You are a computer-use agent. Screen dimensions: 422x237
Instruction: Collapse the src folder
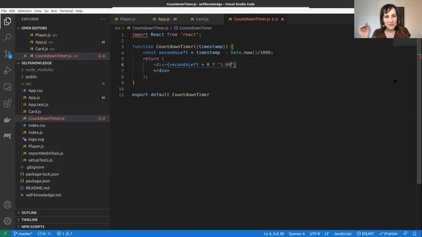[x=63, y=84]
